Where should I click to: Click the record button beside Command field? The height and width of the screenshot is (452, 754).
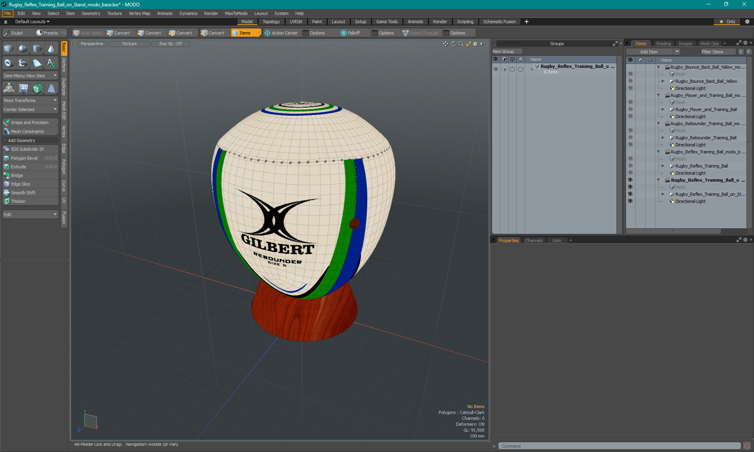coord(747,446)
